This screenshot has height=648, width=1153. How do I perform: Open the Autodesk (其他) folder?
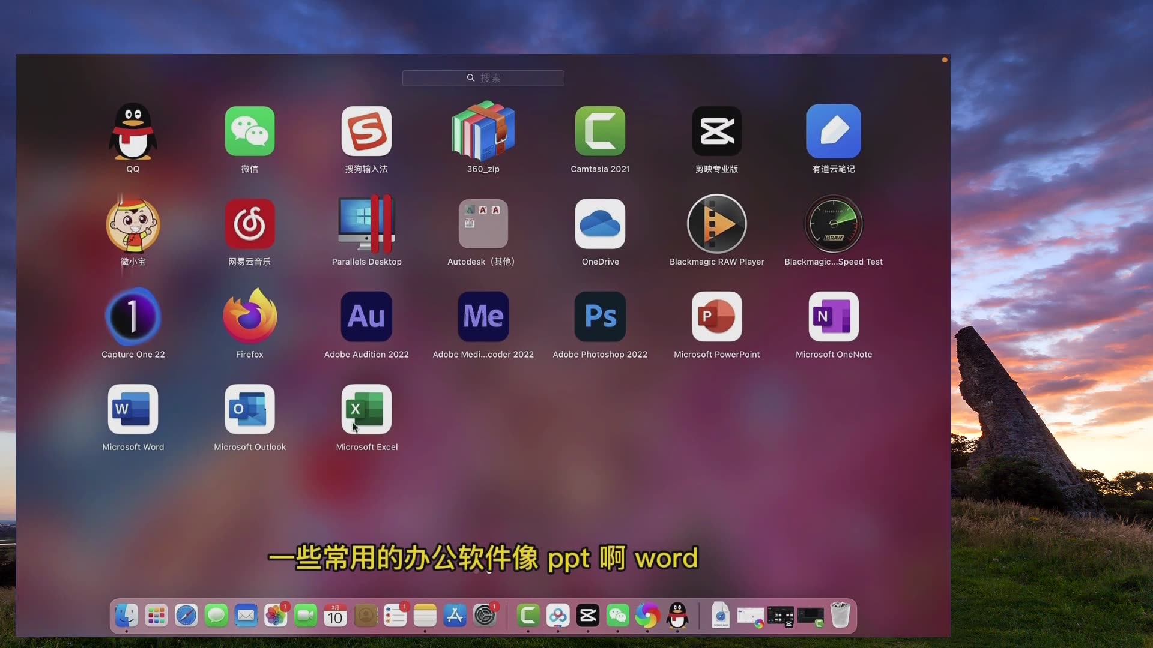pos(483,224)
